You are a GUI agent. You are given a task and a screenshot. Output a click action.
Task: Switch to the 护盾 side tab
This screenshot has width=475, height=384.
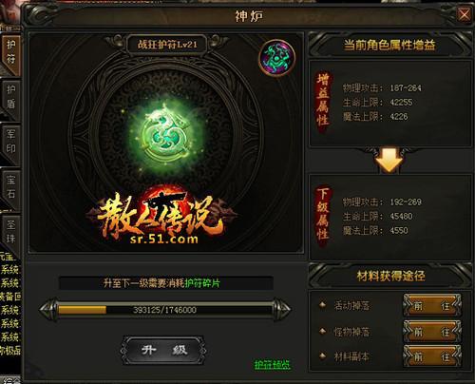[10, 98]
